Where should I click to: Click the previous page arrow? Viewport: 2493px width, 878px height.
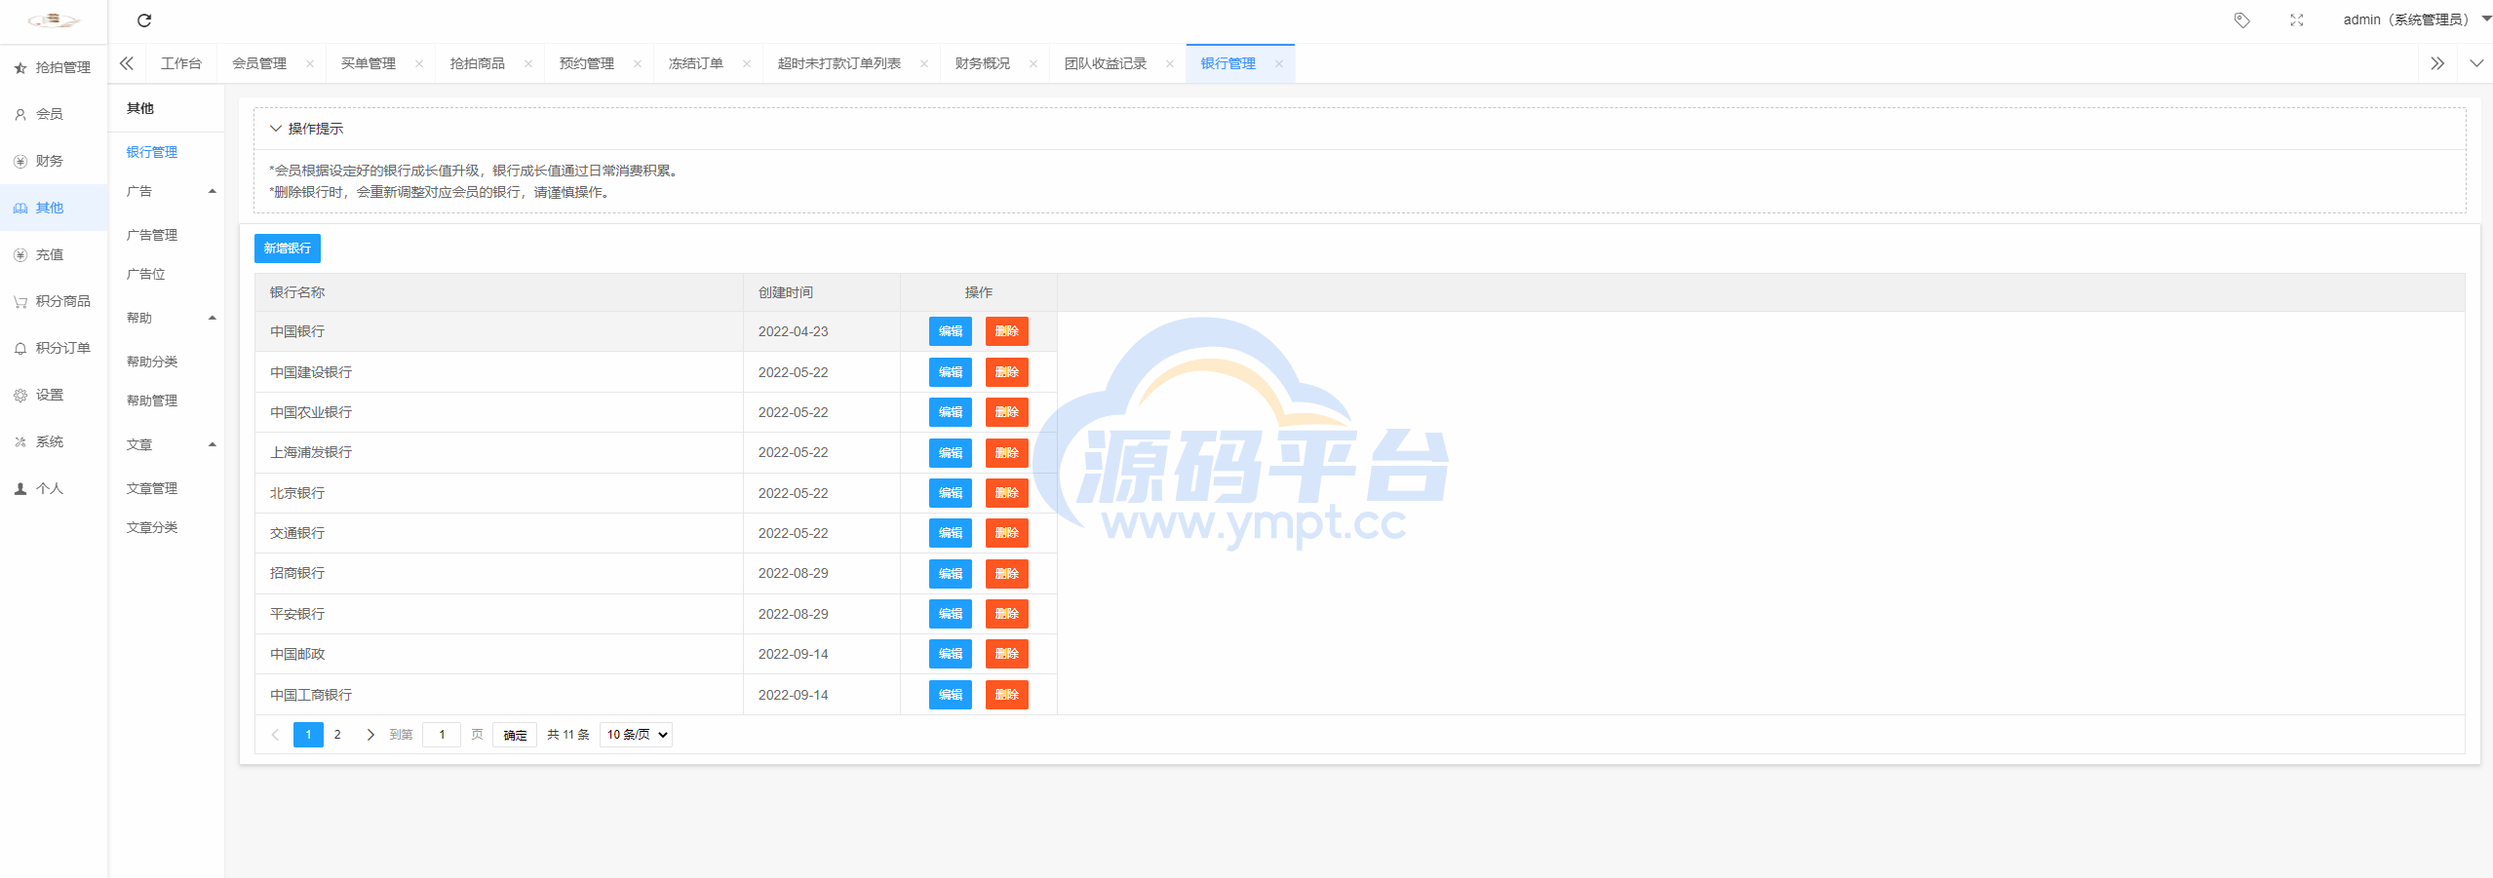[275, 735]
